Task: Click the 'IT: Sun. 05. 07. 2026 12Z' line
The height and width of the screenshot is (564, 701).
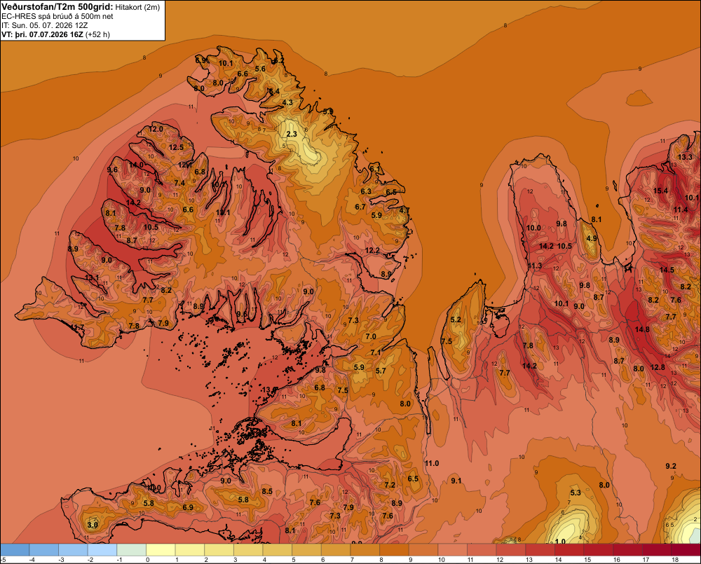Action: (45, 25)
